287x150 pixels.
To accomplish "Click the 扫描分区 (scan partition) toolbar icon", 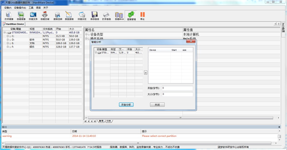I will pyautogui.click(x=82, y=16).
